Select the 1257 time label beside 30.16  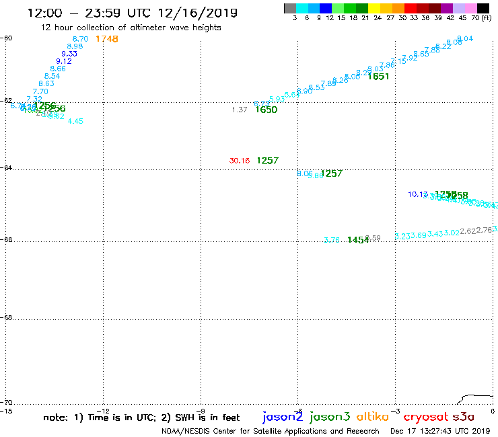pos(267,161)
